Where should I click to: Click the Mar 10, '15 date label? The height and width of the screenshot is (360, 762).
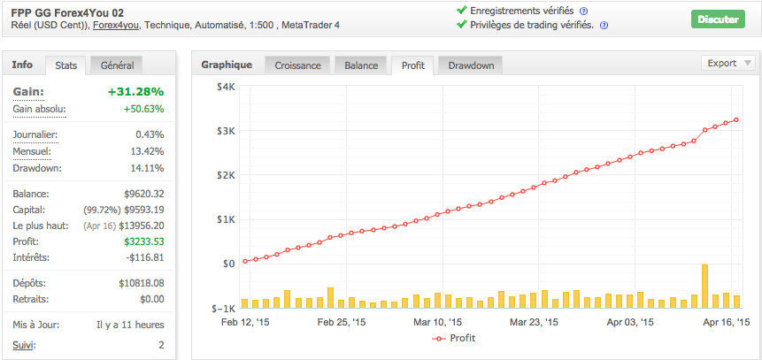(x=437, y=322)
